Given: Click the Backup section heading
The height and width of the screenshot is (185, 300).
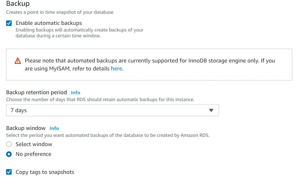Looking at the screenshot, I should point(18,4).
